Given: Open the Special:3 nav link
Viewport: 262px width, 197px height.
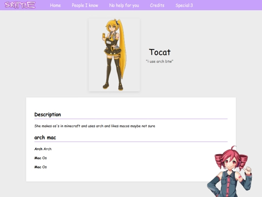Looking at the screenshot, I should (x=184, y=5).
